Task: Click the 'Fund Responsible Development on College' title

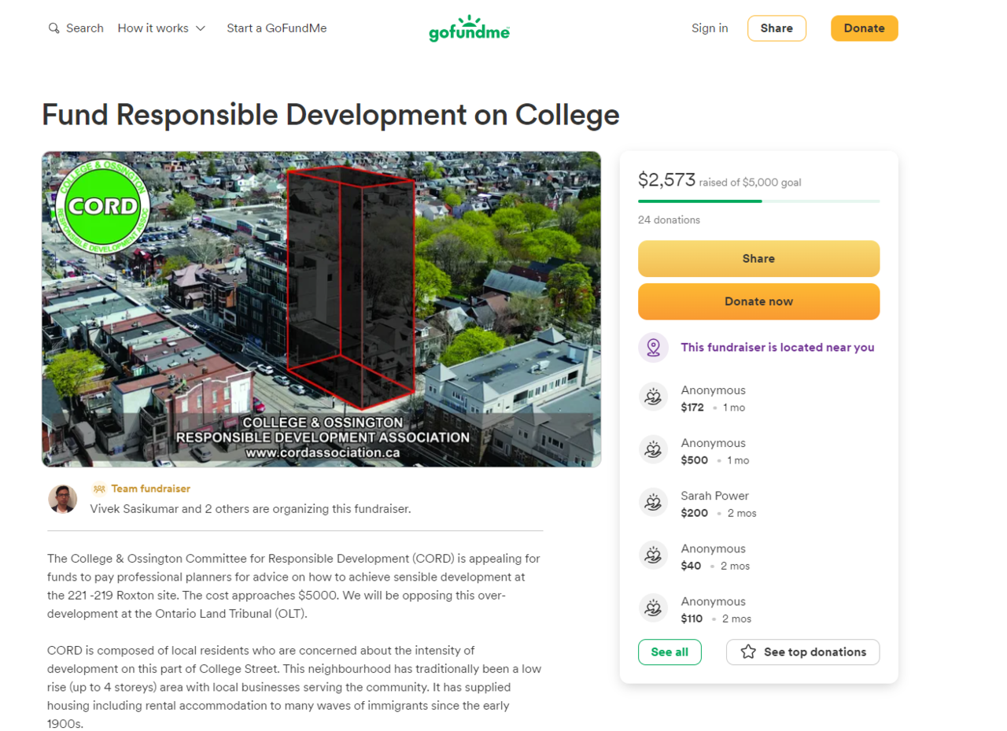Action: coord(330,115)
